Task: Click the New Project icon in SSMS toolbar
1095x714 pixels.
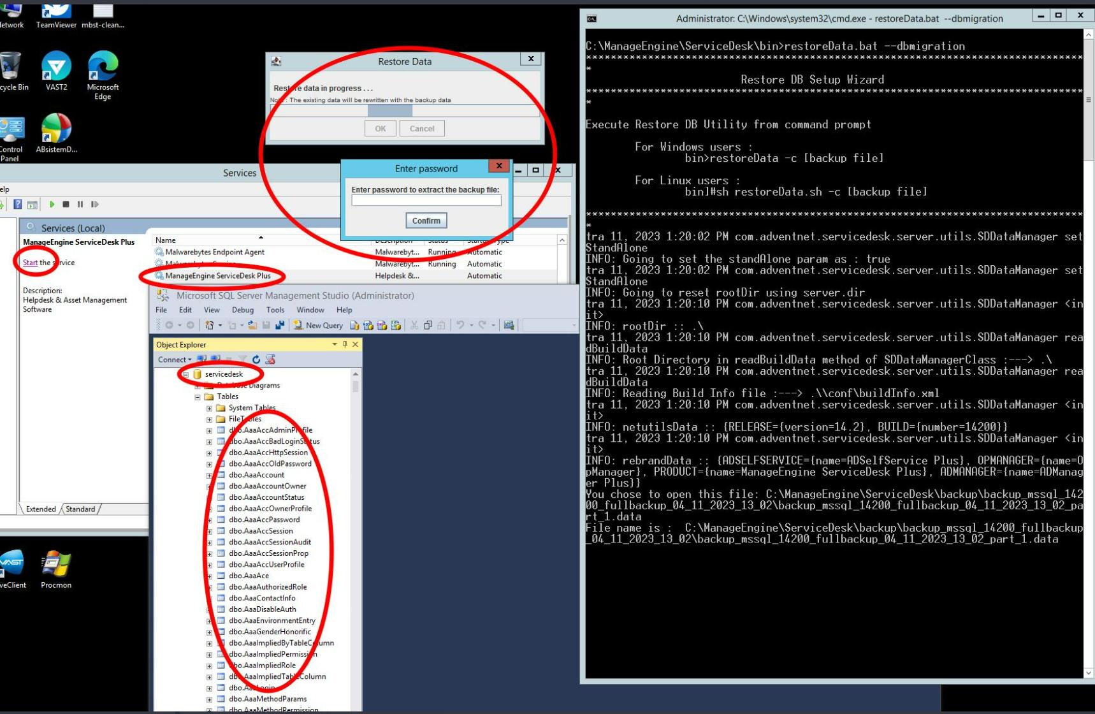Action: click(209, 325)
